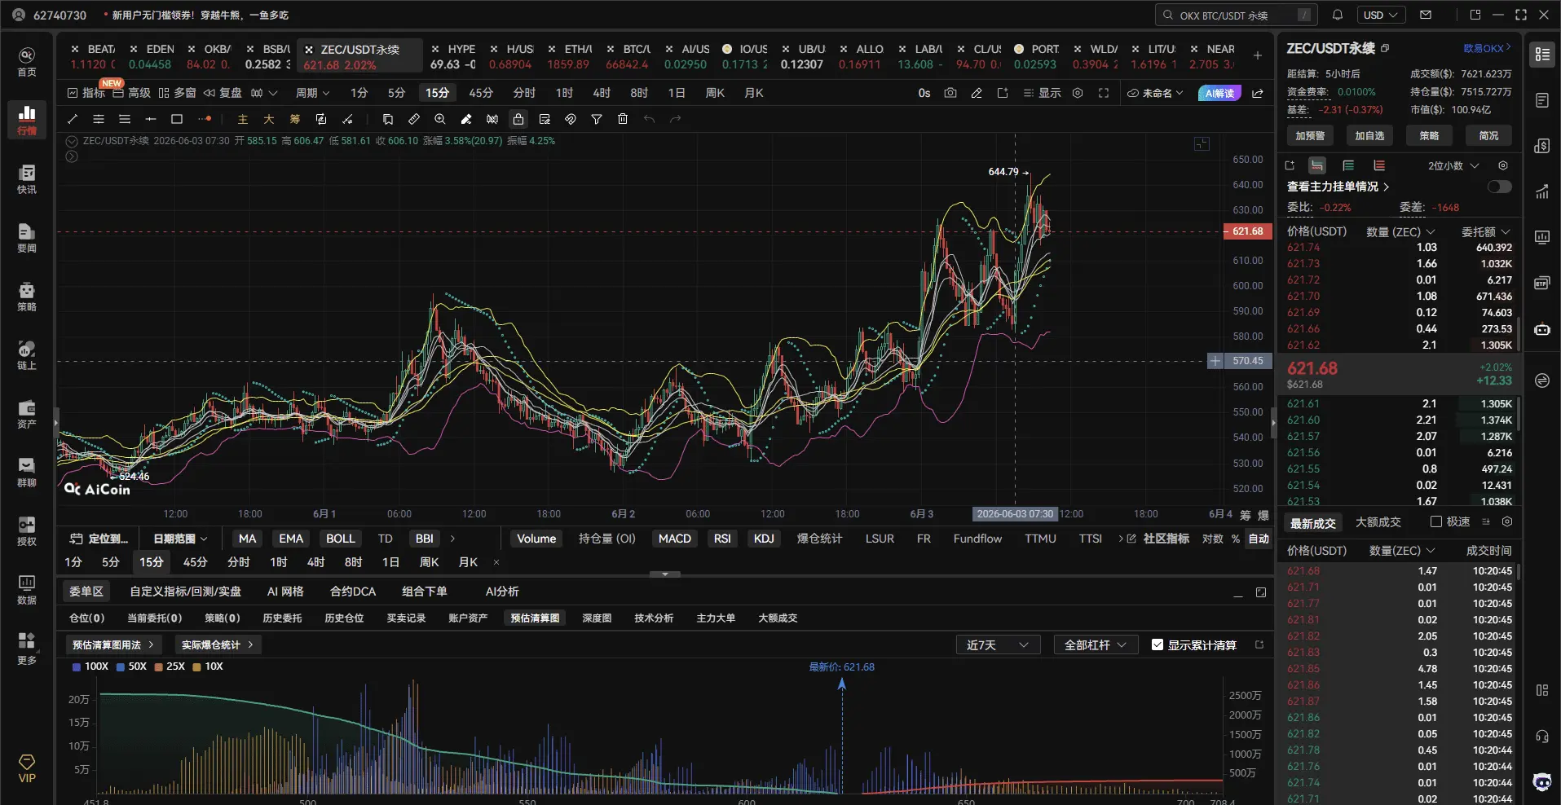Delete drawings with the trash icon
This screenshot has height=805, width=1561.
(623, 119)
